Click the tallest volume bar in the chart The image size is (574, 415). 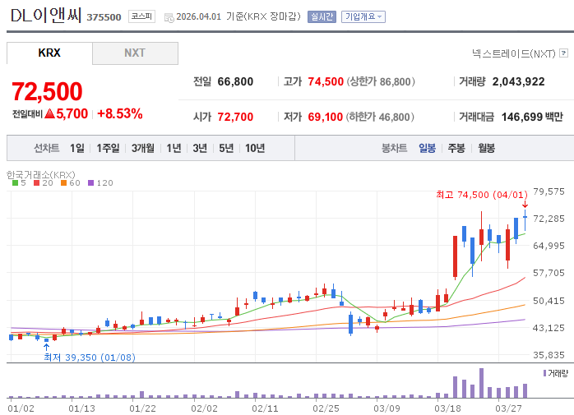pyautogui.click(x=481, y=383)
